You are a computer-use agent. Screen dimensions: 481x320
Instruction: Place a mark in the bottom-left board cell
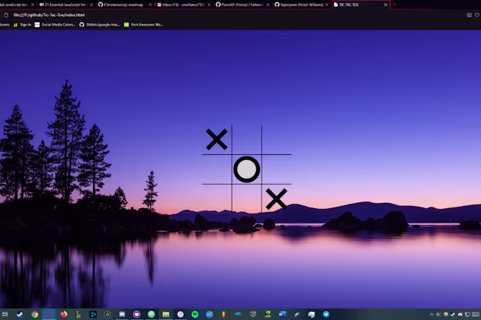click(x=217, y=199)
